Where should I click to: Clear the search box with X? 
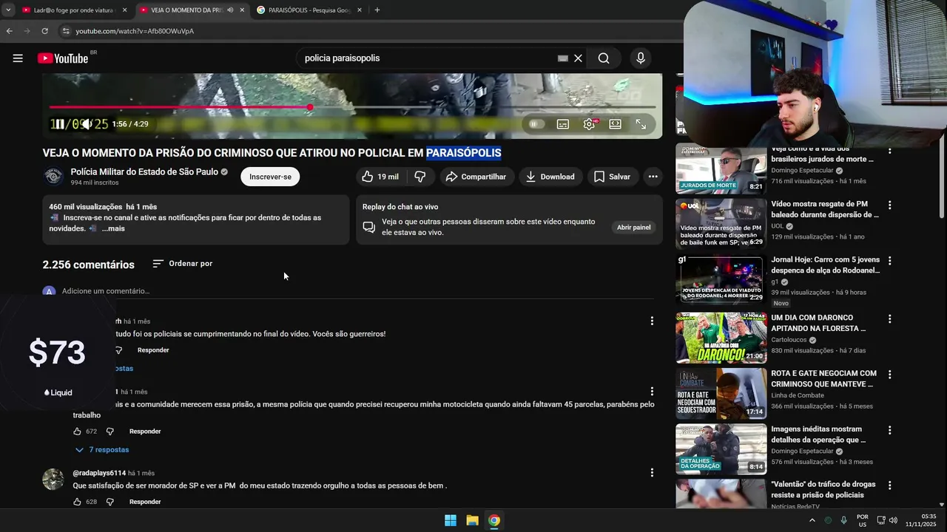[579, 58]
